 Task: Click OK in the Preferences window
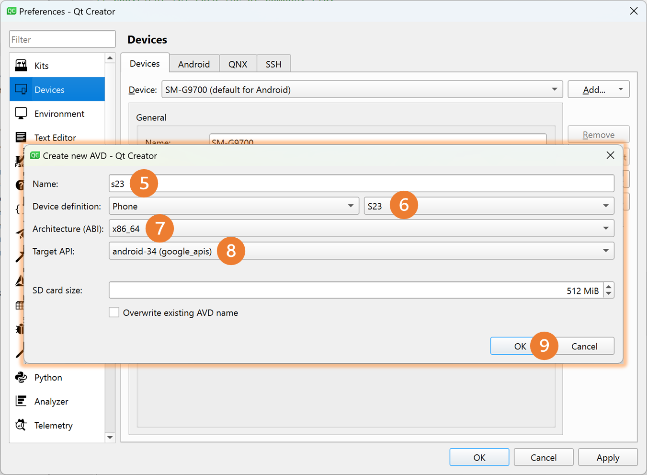point(479,457)
